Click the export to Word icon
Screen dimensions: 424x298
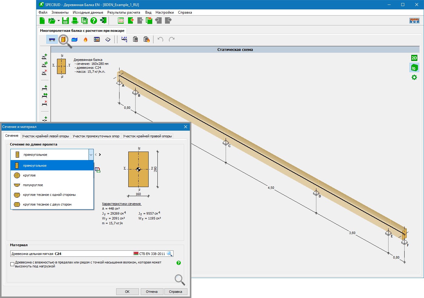85,21
